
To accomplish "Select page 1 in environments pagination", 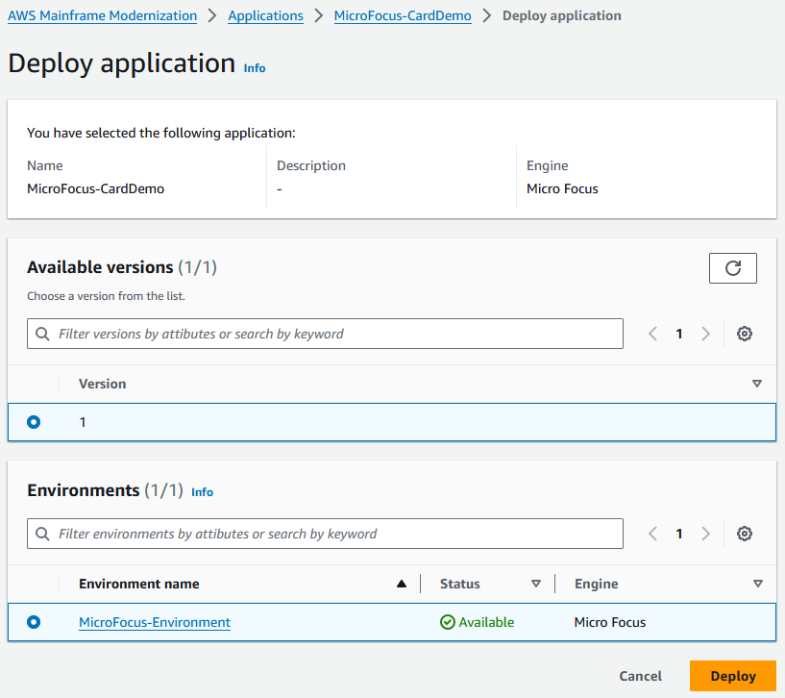I will pyautogui.click(x=679, y=534).
